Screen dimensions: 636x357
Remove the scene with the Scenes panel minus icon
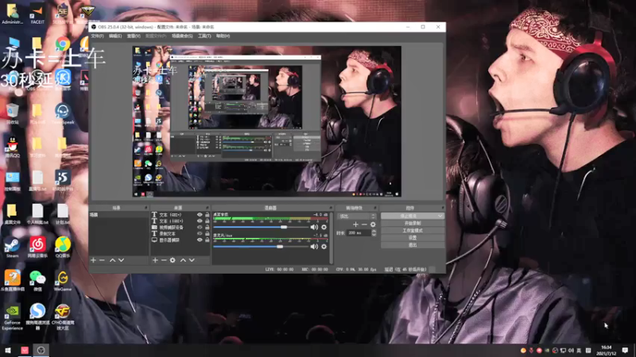(103, 260)
